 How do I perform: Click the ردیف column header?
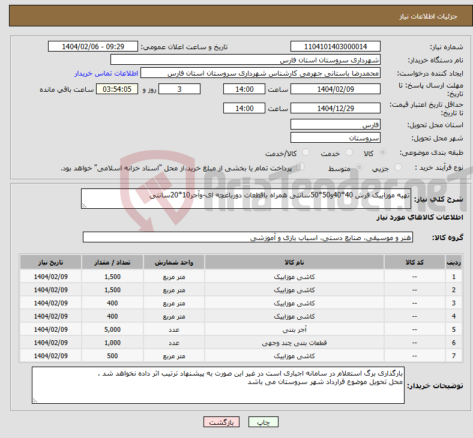pyautogui.click(x=453, y=262)
